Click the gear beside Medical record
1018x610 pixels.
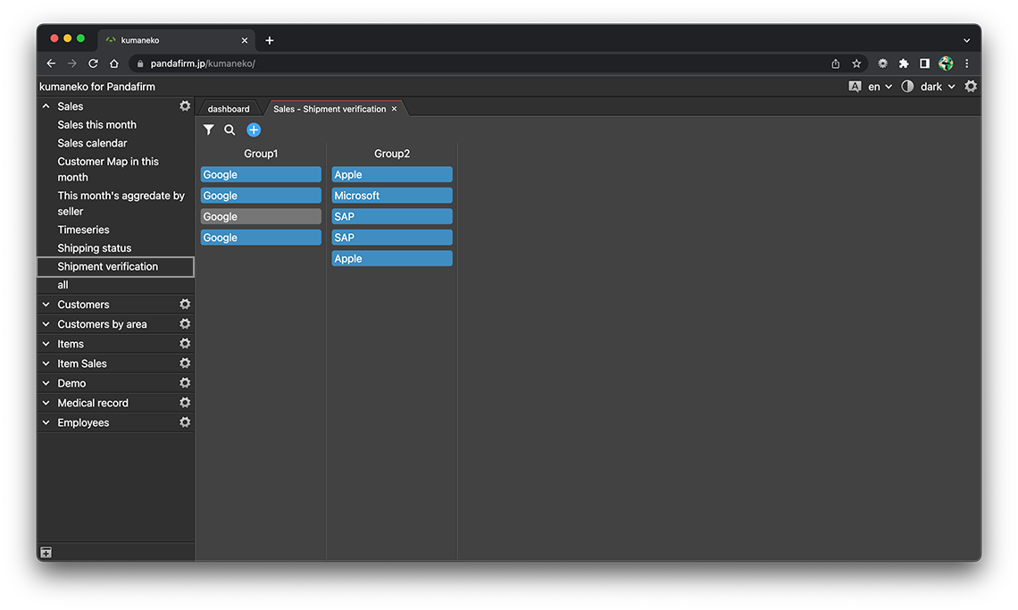pos(185,403)
